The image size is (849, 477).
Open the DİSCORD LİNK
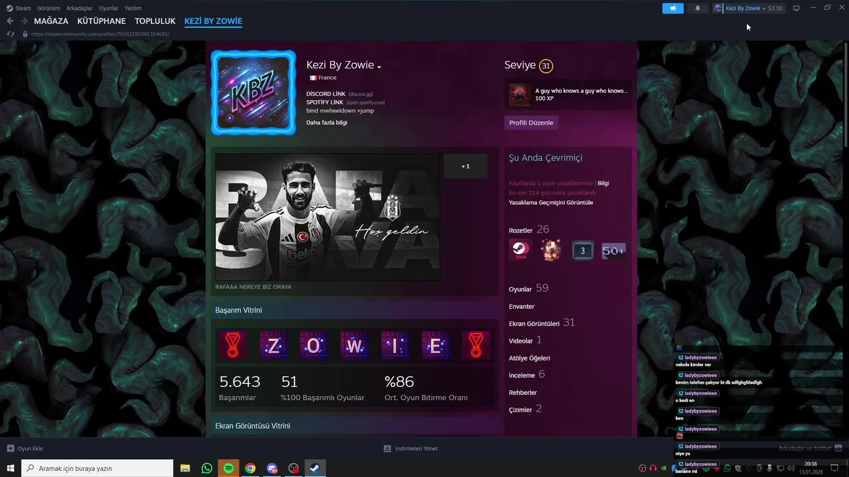coord(326,94)
